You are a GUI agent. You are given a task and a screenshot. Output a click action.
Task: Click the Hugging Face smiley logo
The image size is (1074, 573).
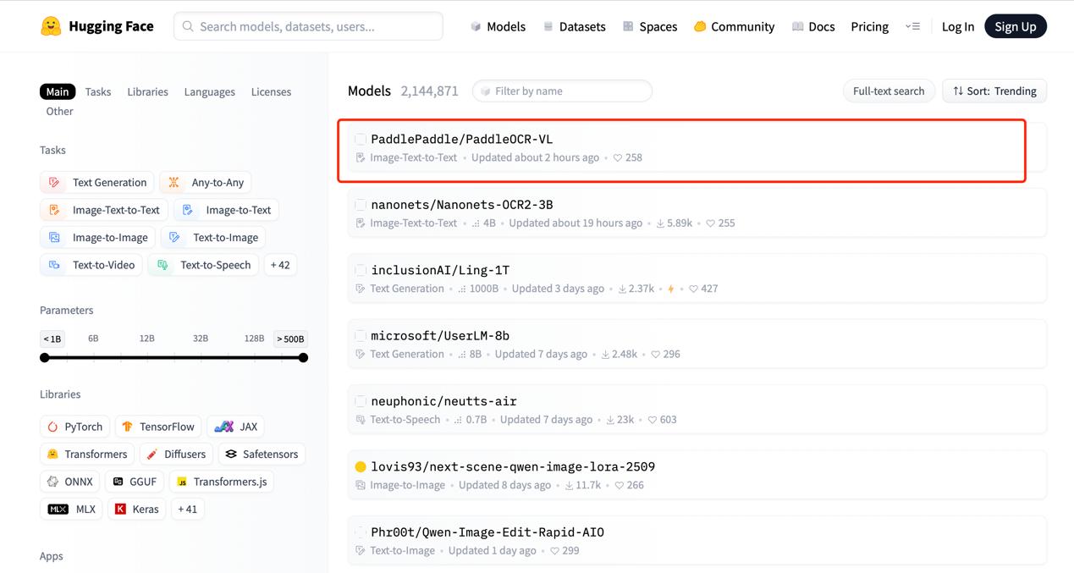(x=51, y=25)
